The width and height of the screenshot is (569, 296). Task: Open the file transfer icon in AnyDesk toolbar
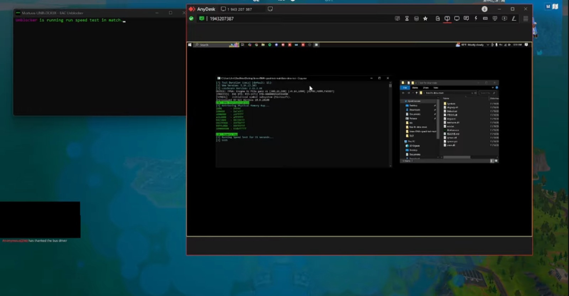coord(438,18)
